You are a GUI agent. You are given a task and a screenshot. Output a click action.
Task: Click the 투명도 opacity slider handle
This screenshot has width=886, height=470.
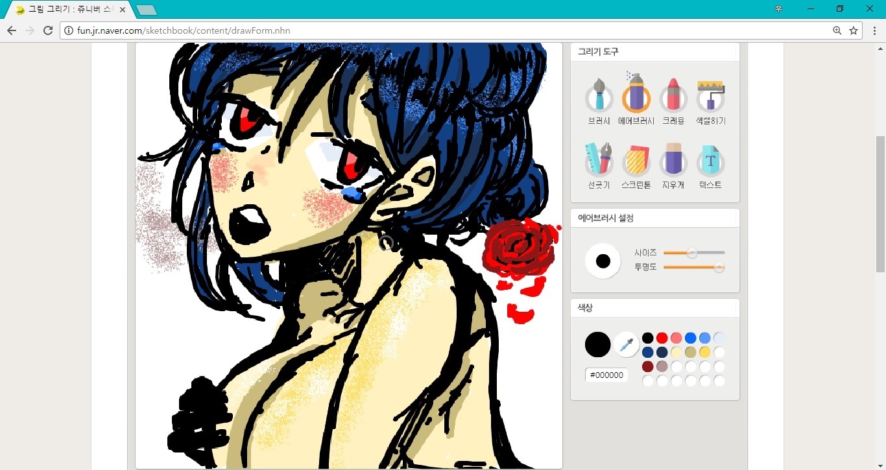click(x=719, y=267)
